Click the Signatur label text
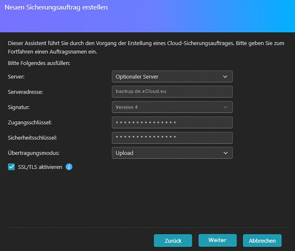The width and height of the screenshot is (295, 251). pos(18,107)
